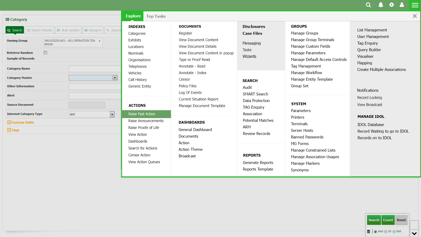Click the Other Information input field
The image size is (421, 237).
pyautogui.click(x=95, y=86)
